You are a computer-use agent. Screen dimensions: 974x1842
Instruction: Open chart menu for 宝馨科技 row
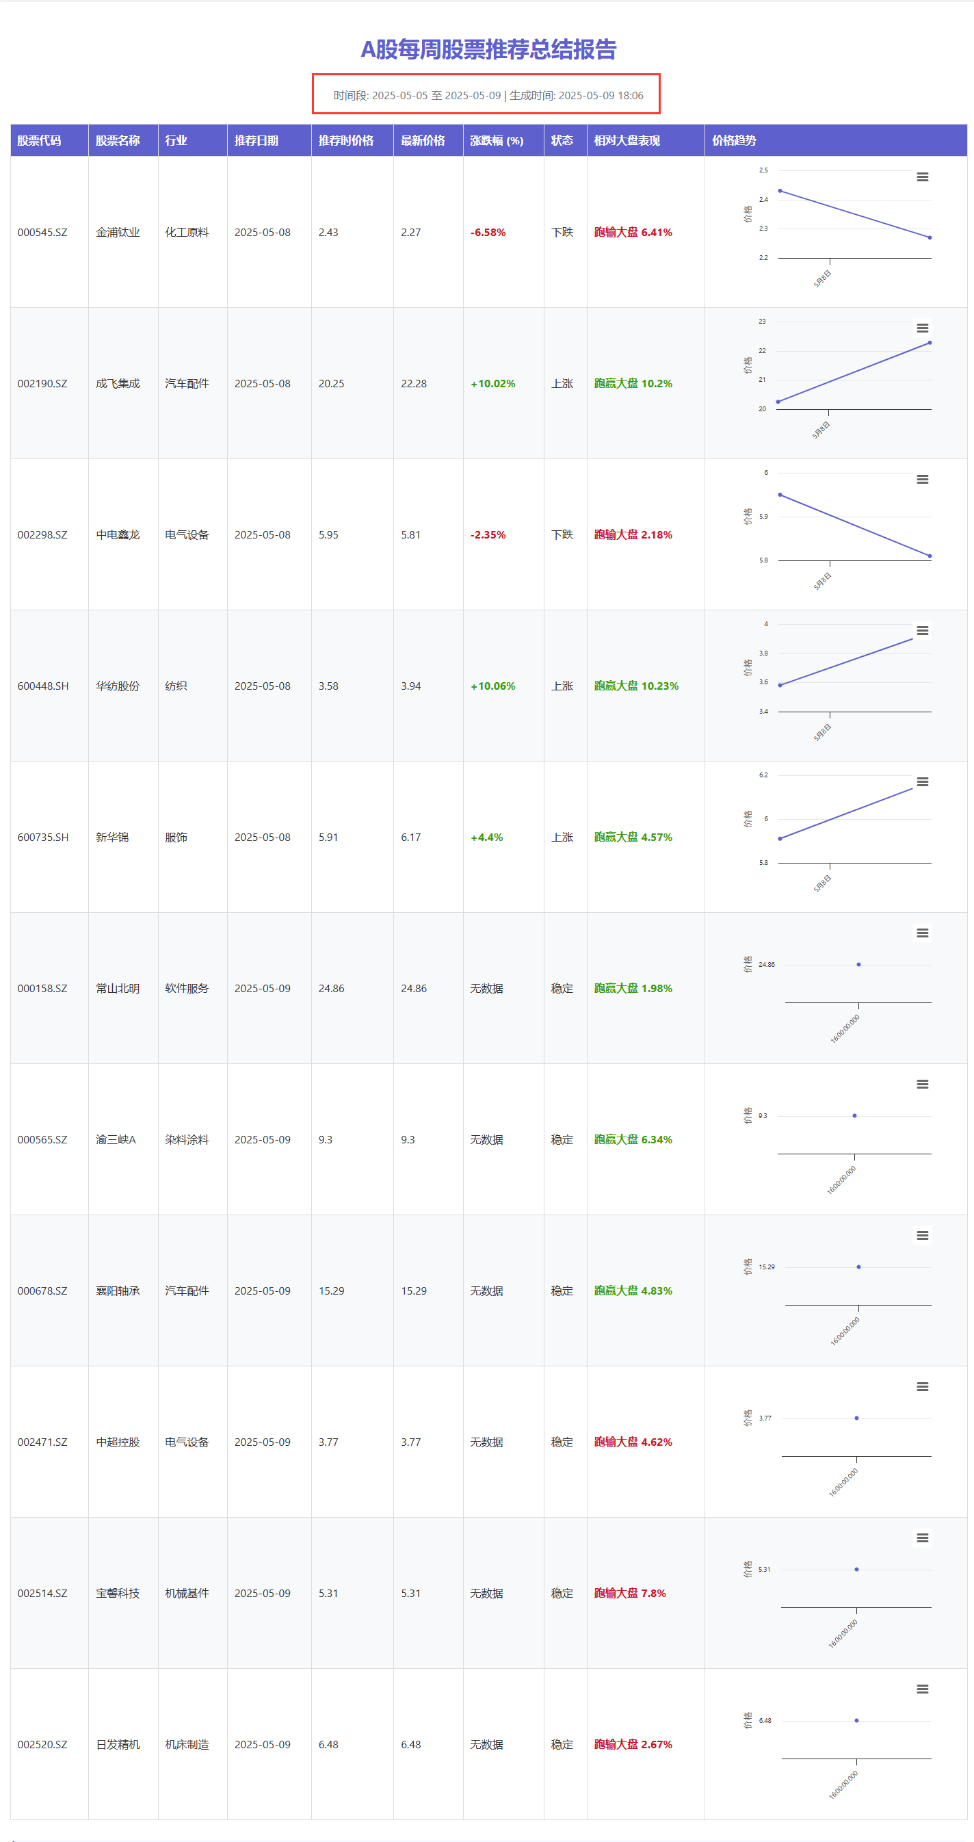point(923,1538)
